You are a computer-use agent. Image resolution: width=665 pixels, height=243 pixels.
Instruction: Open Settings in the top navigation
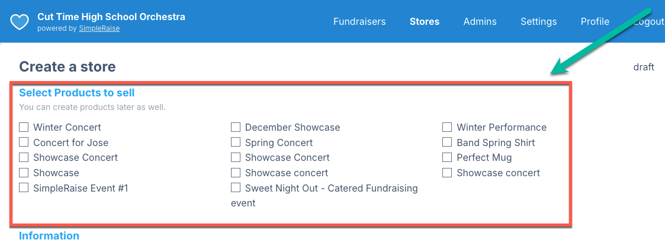coord(539,22)
